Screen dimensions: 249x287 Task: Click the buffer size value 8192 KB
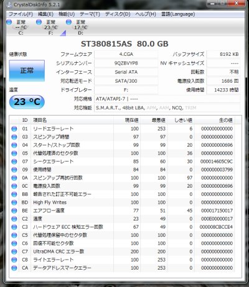pos(223,54)
